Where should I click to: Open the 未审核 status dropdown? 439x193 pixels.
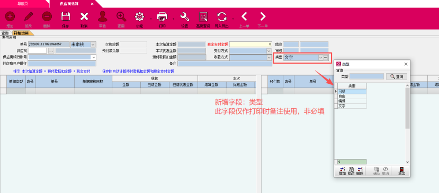93,45
